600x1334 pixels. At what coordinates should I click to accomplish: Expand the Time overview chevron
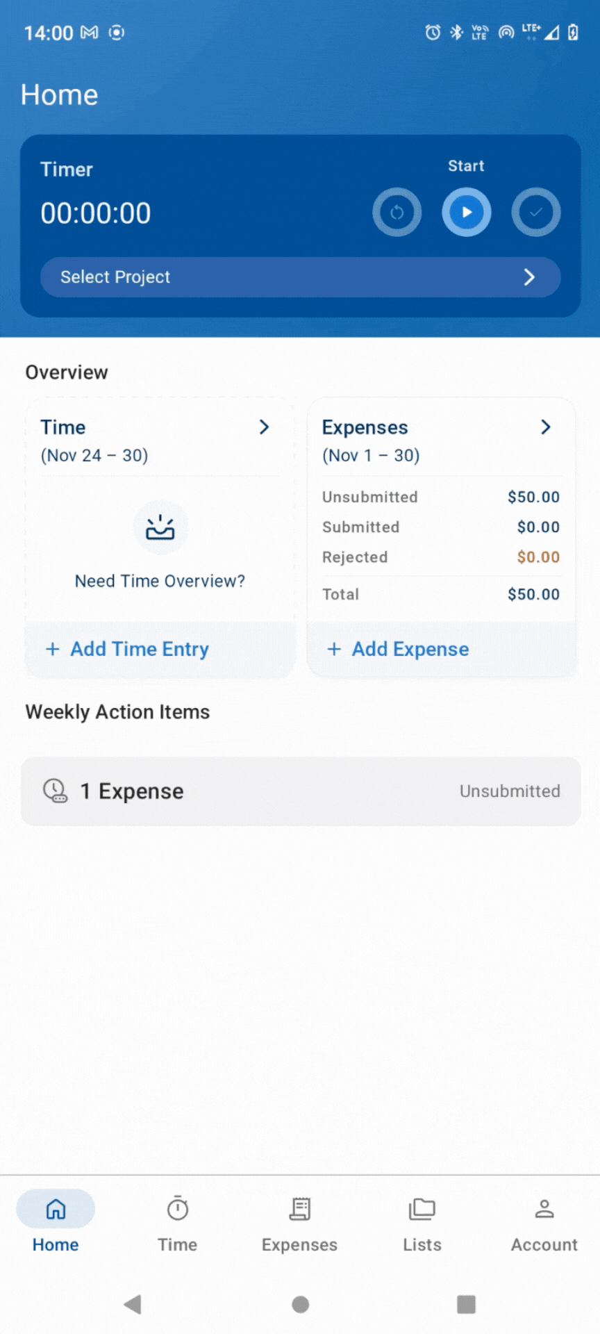(x=264, y=427)
